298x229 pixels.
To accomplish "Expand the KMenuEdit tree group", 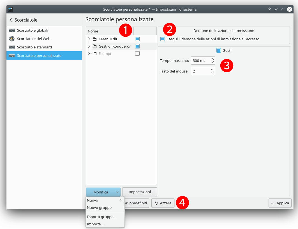I will coord(89,39).
